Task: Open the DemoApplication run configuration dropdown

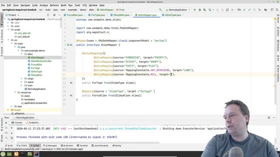Action: 178,10
